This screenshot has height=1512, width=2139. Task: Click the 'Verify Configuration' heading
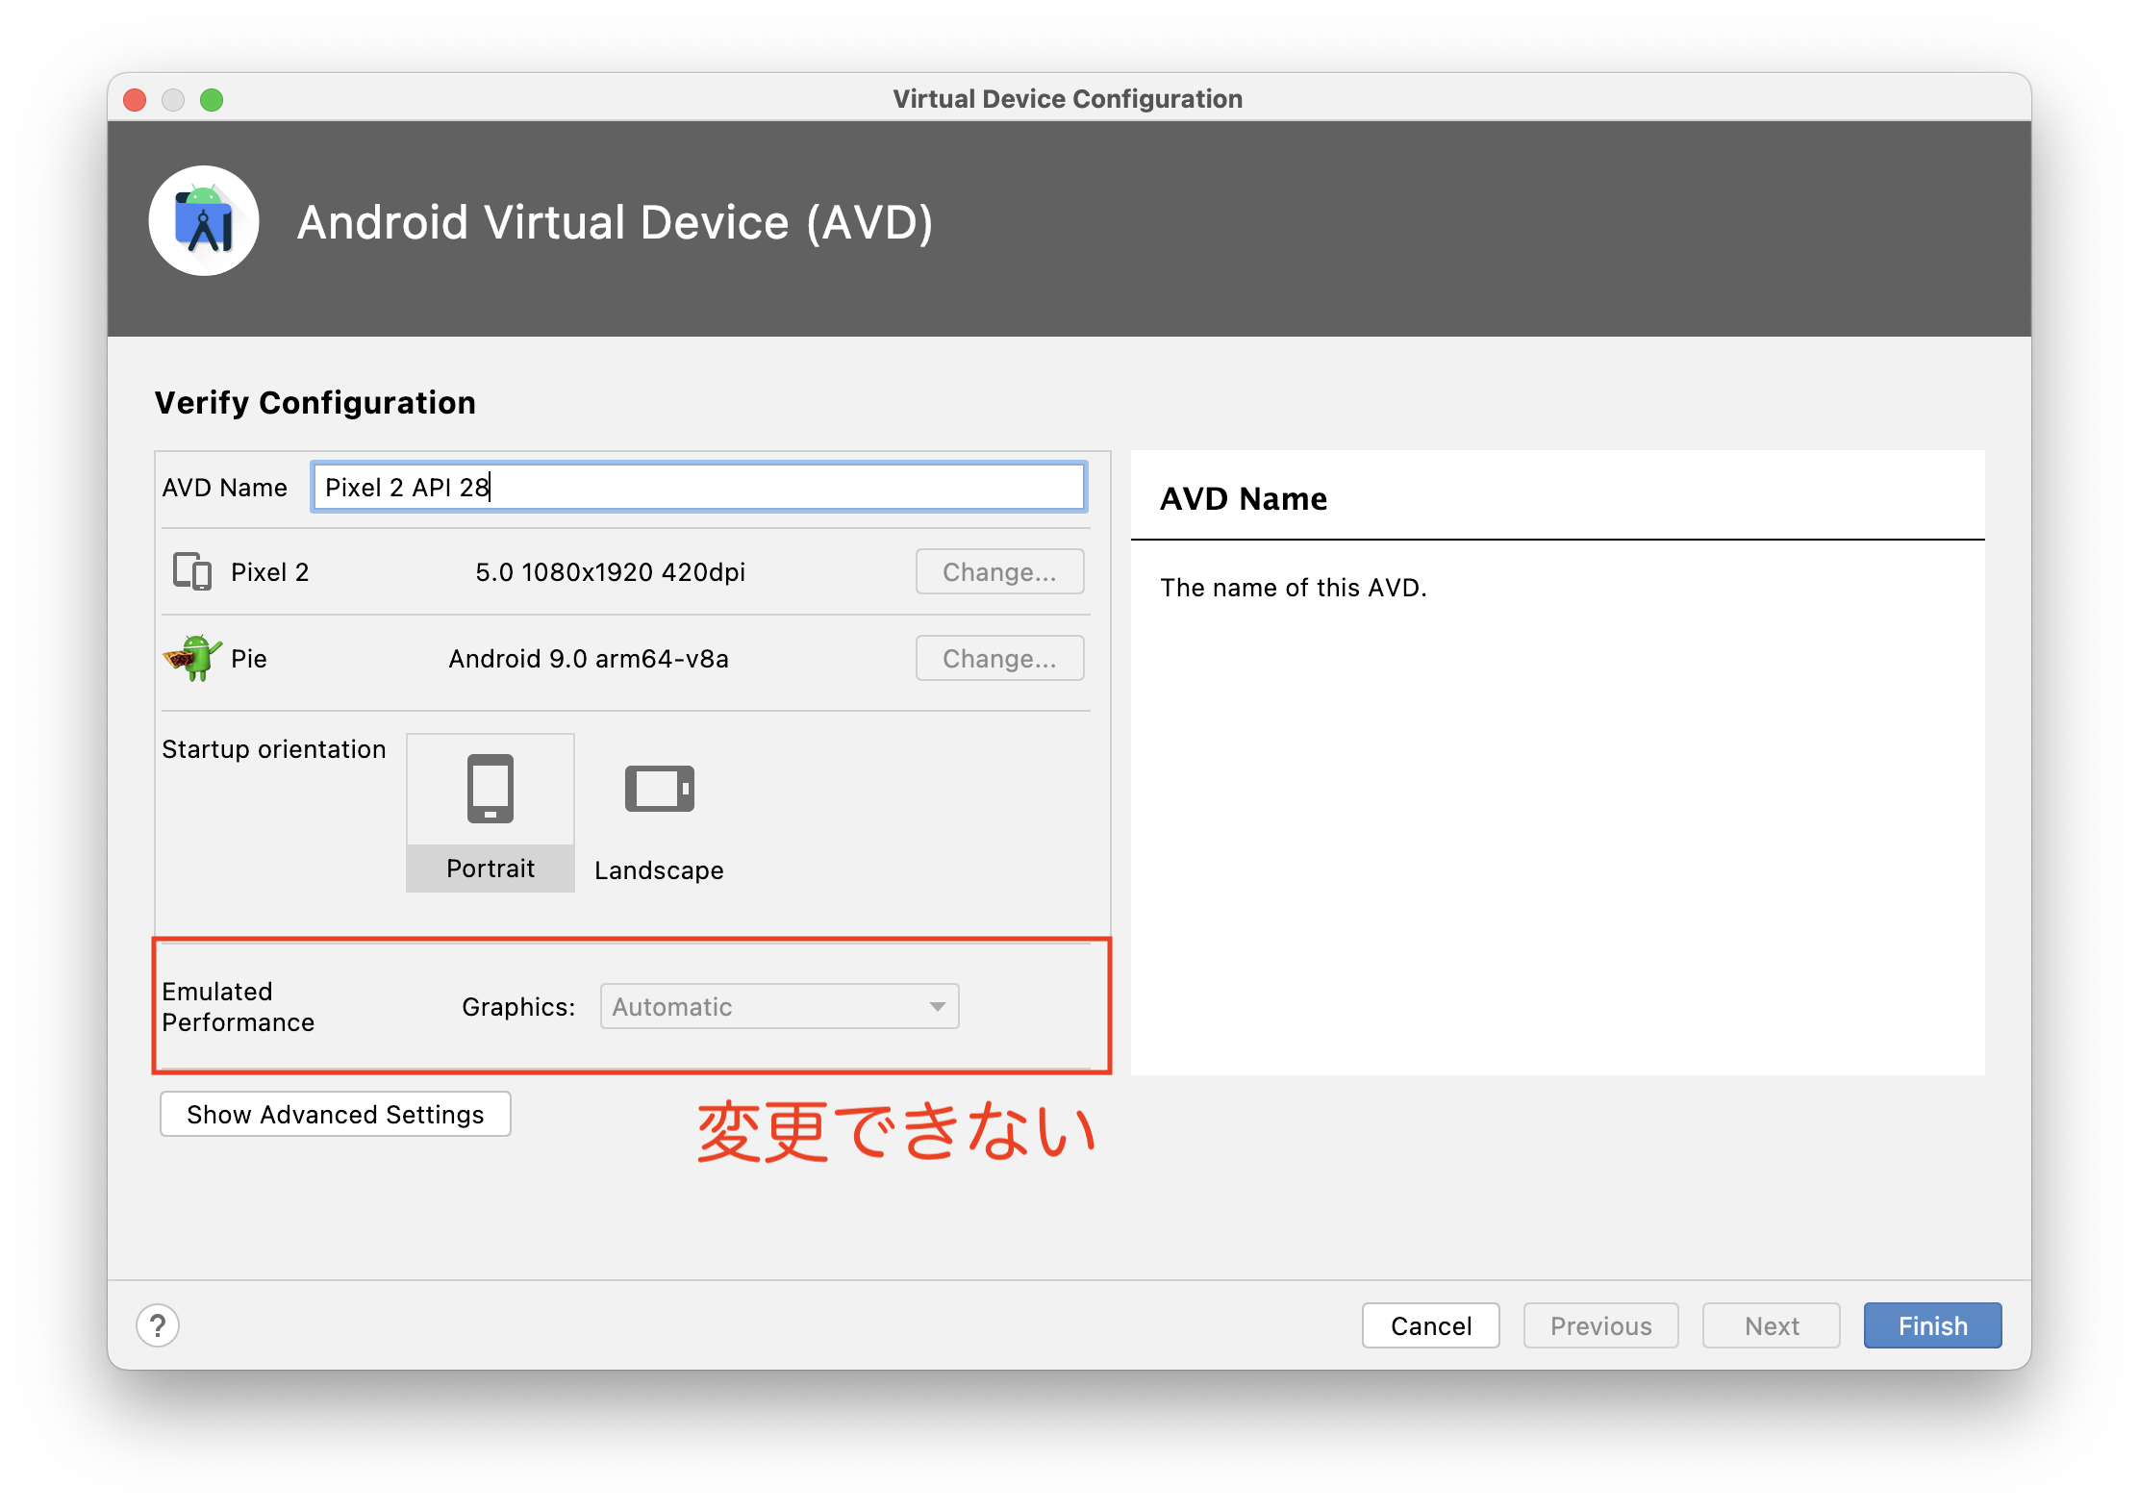point(315,402)
